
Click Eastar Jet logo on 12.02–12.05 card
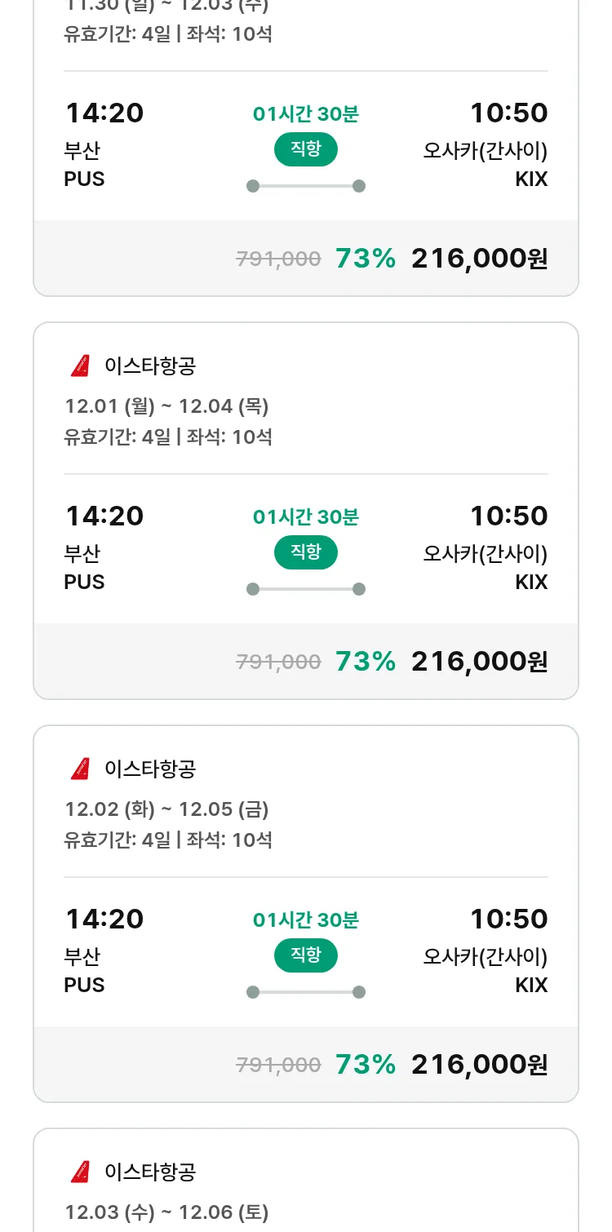pos(80,769)
